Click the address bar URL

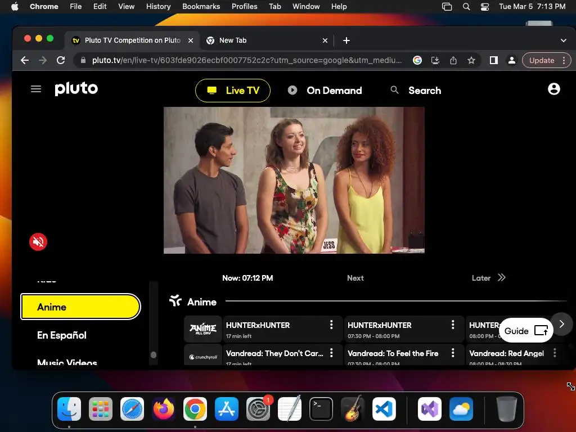[247, 60]
